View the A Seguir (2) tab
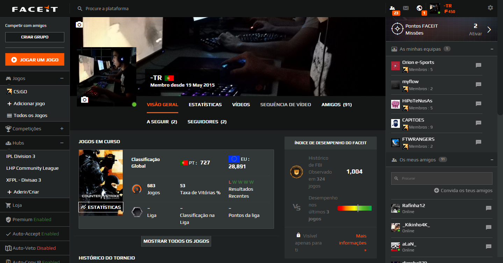 [x=162, y=122]
